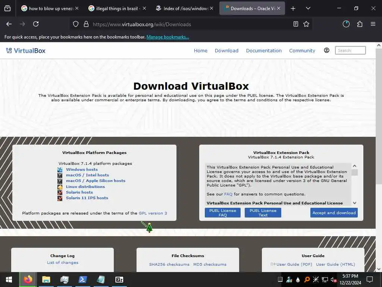Open the Extensions puzzle-piece icon
Screen dimensions: 382x287
click(x=360, y=24)
